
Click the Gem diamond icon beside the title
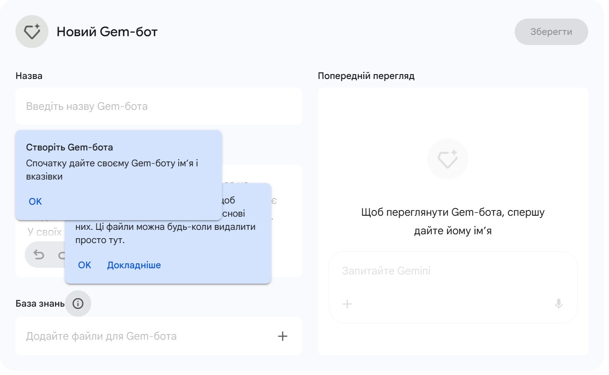(32, 32)
